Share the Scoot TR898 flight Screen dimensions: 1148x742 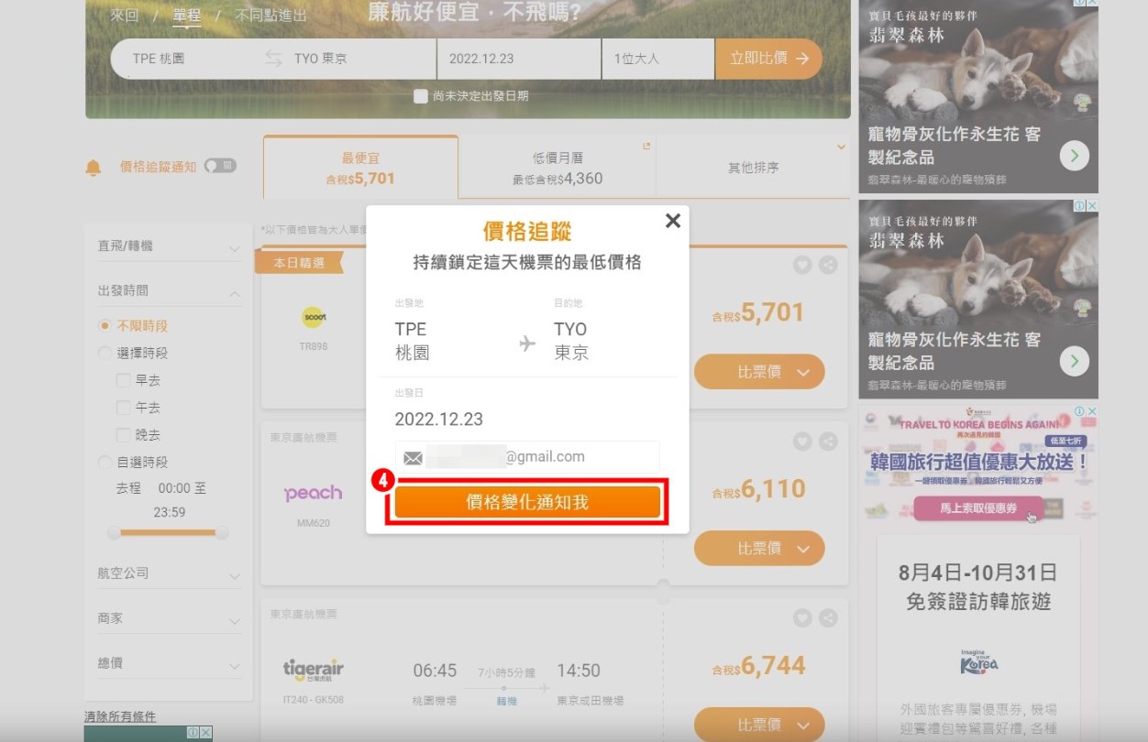[828, 265]
